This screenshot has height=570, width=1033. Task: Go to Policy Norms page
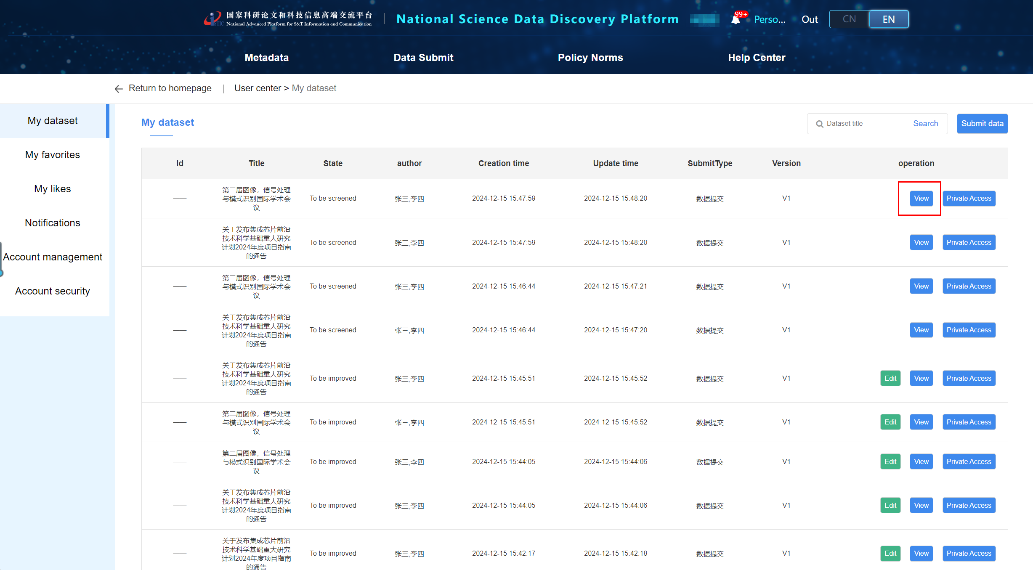[590, 58]
